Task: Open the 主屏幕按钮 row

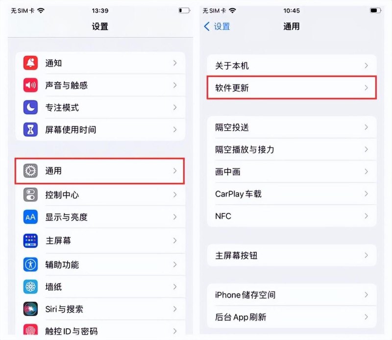Action: [x=292, y=255]
